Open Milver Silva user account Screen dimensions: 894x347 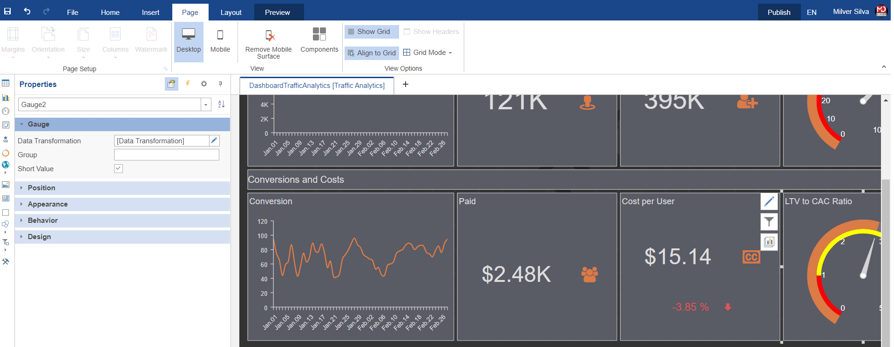pyautogui.click(x=860, y=12)
